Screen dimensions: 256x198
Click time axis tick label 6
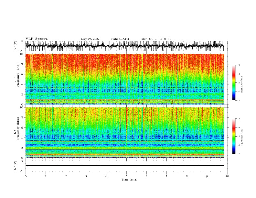pyautogui.click(x=146, y=176)
